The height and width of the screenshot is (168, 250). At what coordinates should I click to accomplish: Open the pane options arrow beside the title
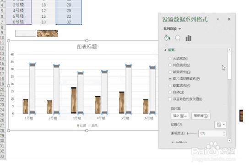218,19
